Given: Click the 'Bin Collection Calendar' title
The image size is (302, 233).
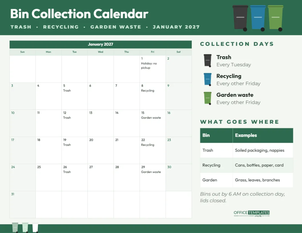Looking at the screenshot, I should (79, 14).
